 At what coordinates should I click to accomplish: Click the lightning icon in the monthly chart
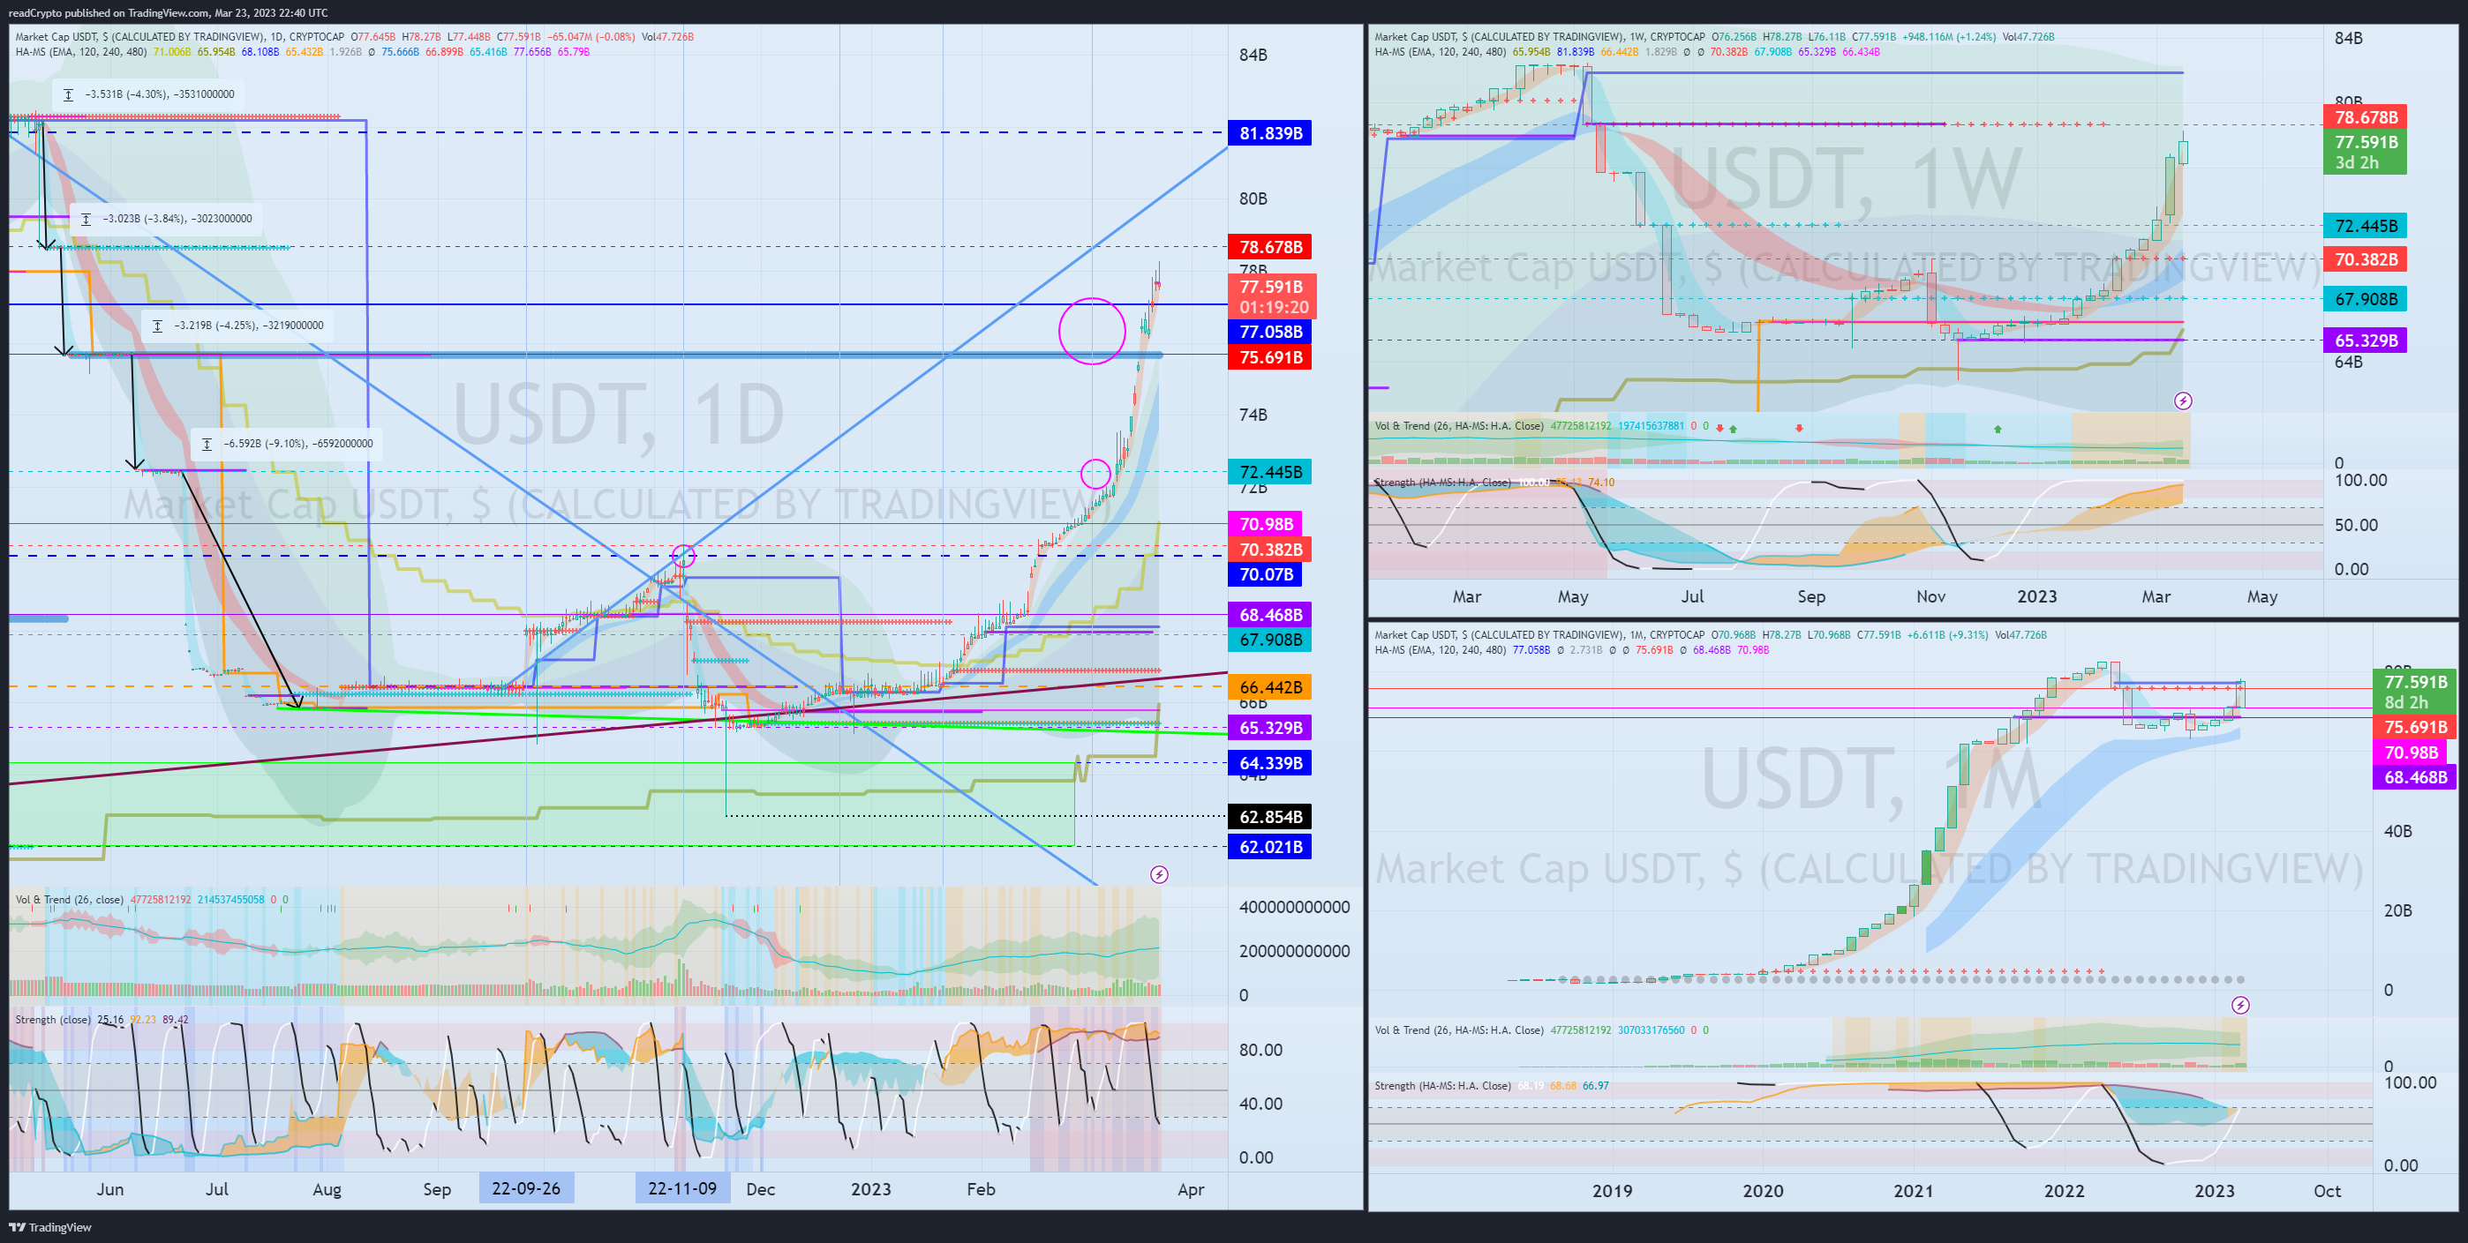click(x=2240, y=1005)
